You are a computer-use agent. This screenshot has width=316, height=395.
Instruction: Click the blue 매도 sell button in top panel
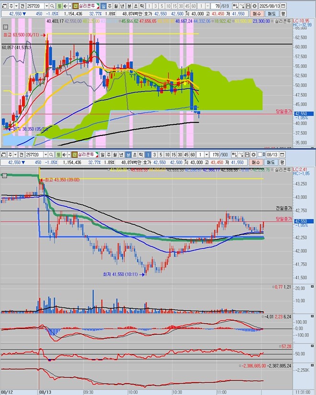[272, 14]
